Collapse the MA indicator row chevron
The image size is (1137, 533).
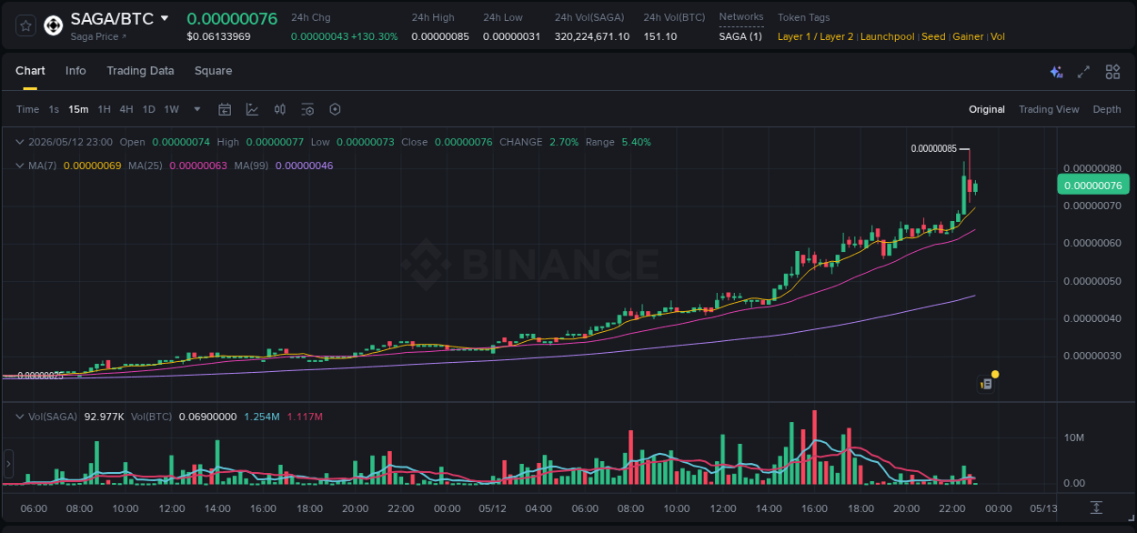(x=20, y=166)
